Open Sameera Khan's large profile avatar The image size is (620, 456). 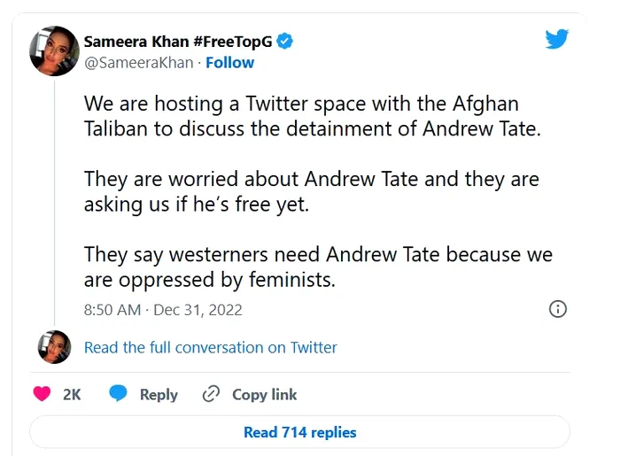pos(54,51)
